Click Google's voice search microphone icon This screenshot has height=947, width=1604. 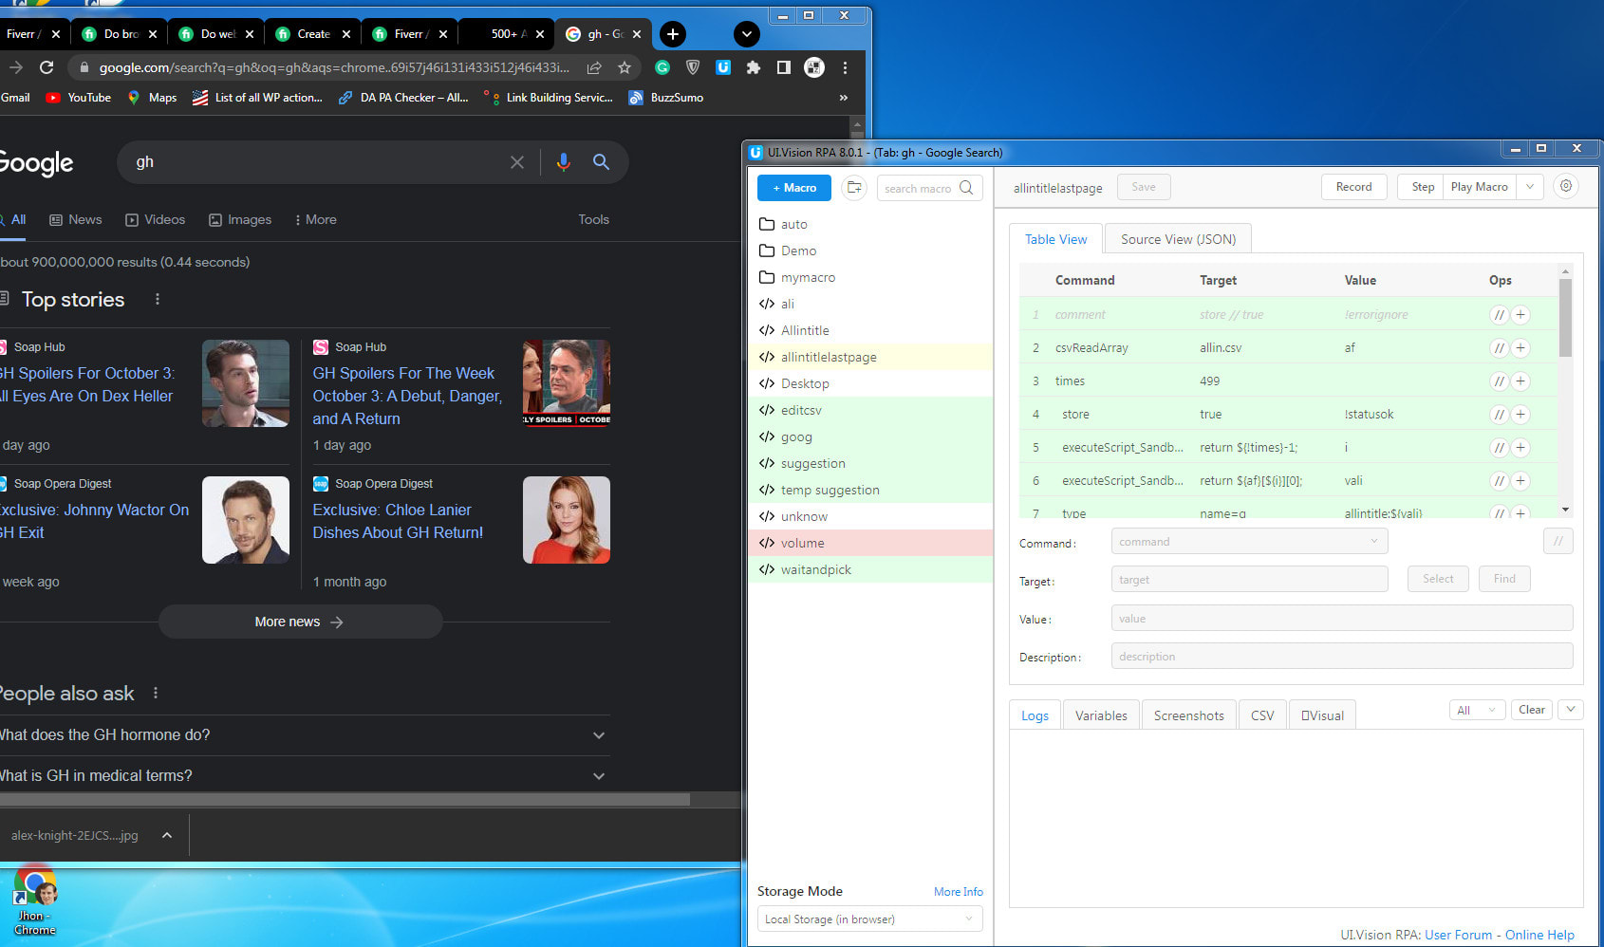click(x=563, y=162)
